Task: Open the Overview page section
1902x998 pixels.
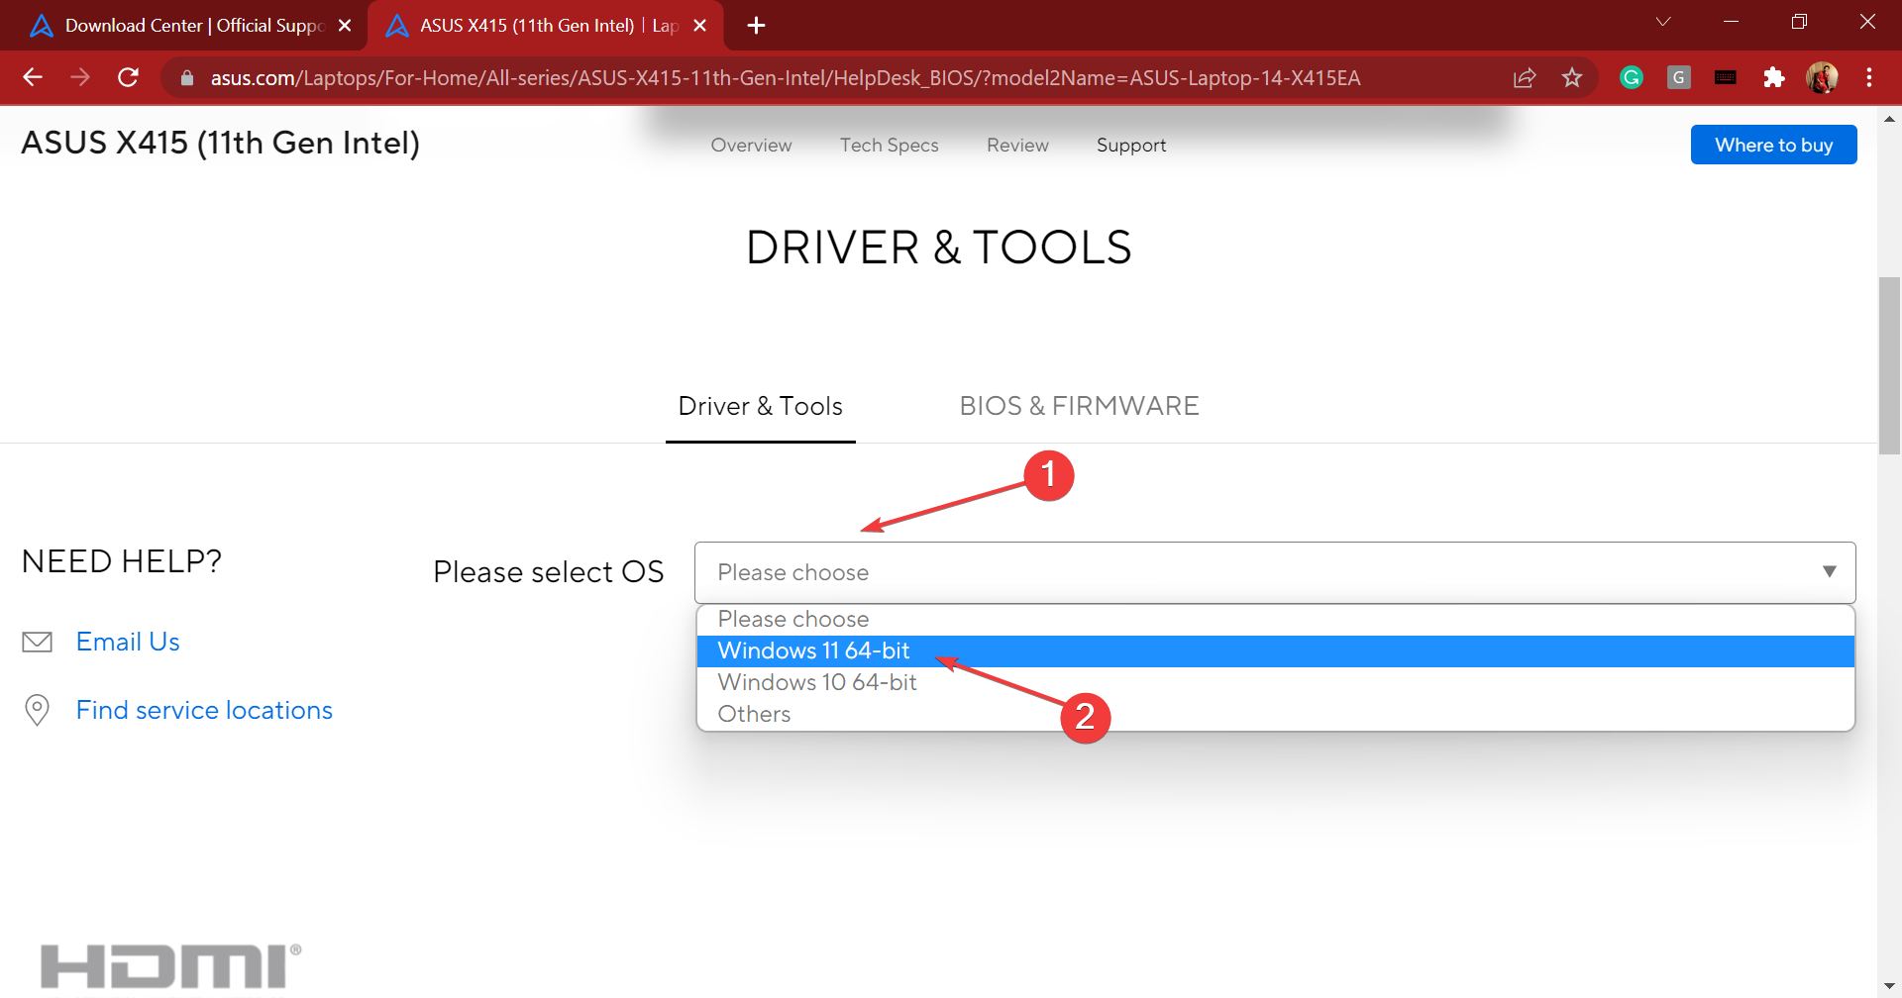Action: point(751,146)
